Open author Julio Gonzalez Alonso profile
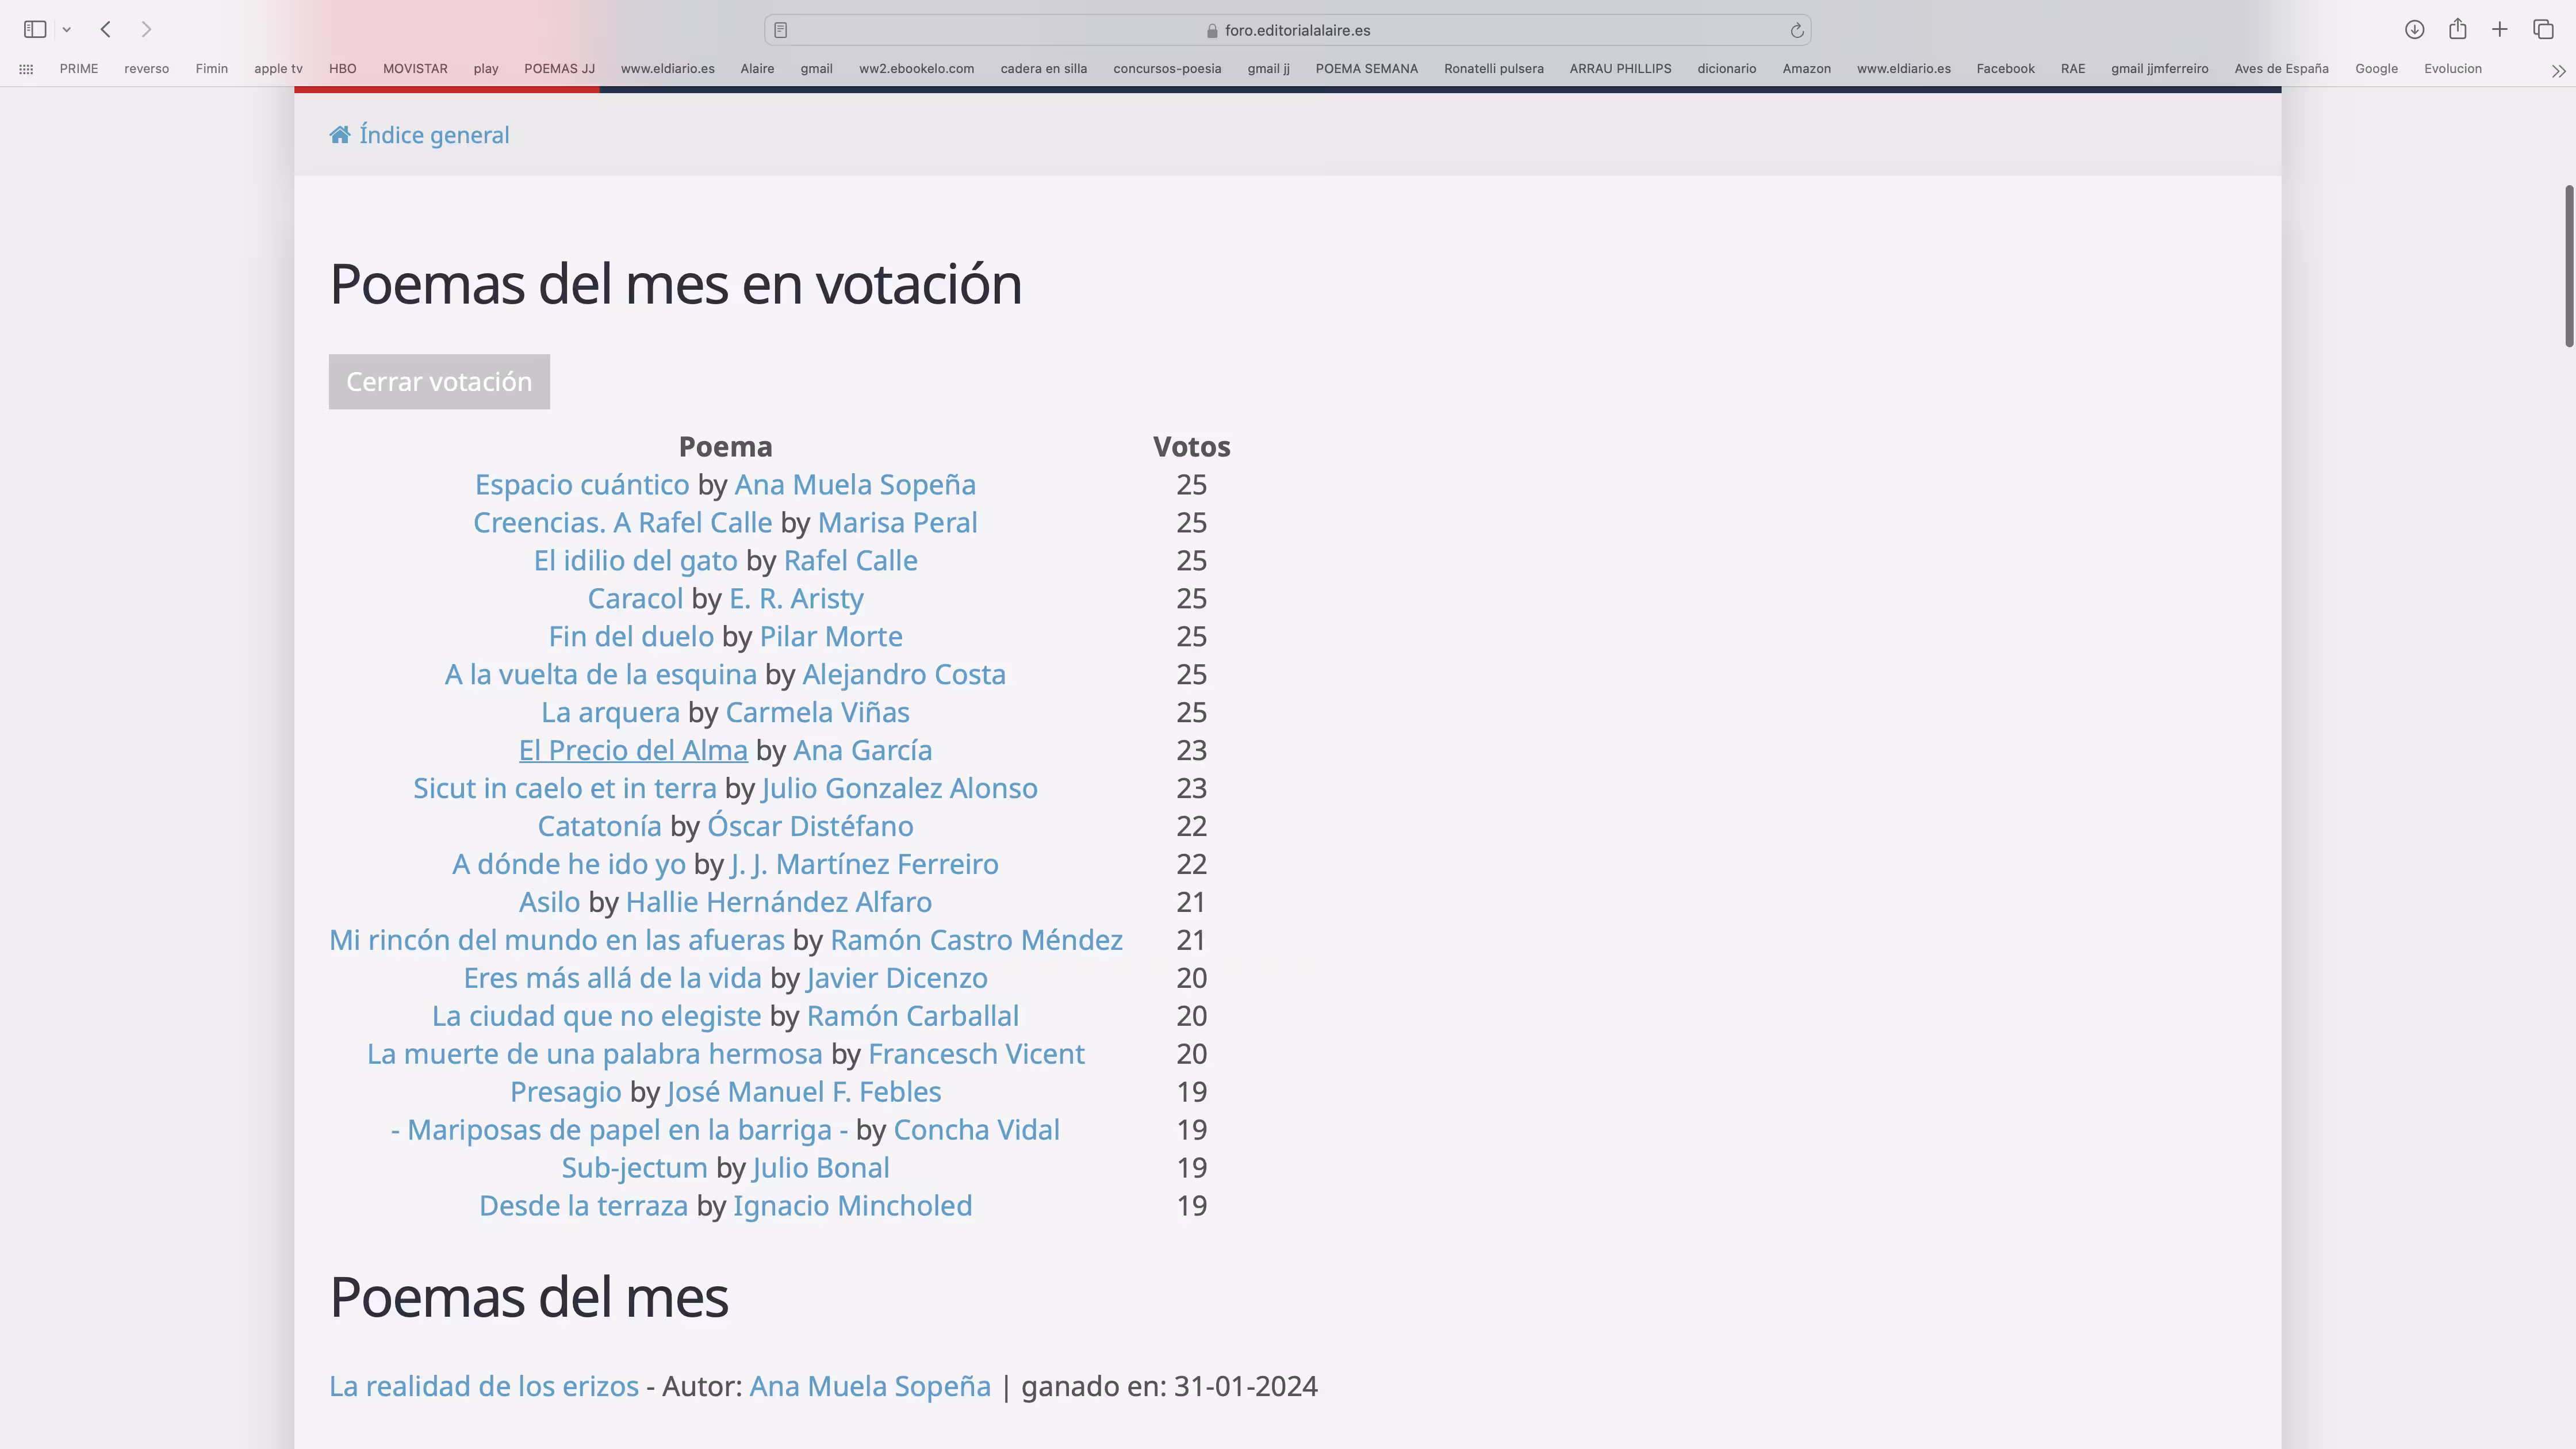Viewport: 2576px width, 1449px height. point(899,789)
